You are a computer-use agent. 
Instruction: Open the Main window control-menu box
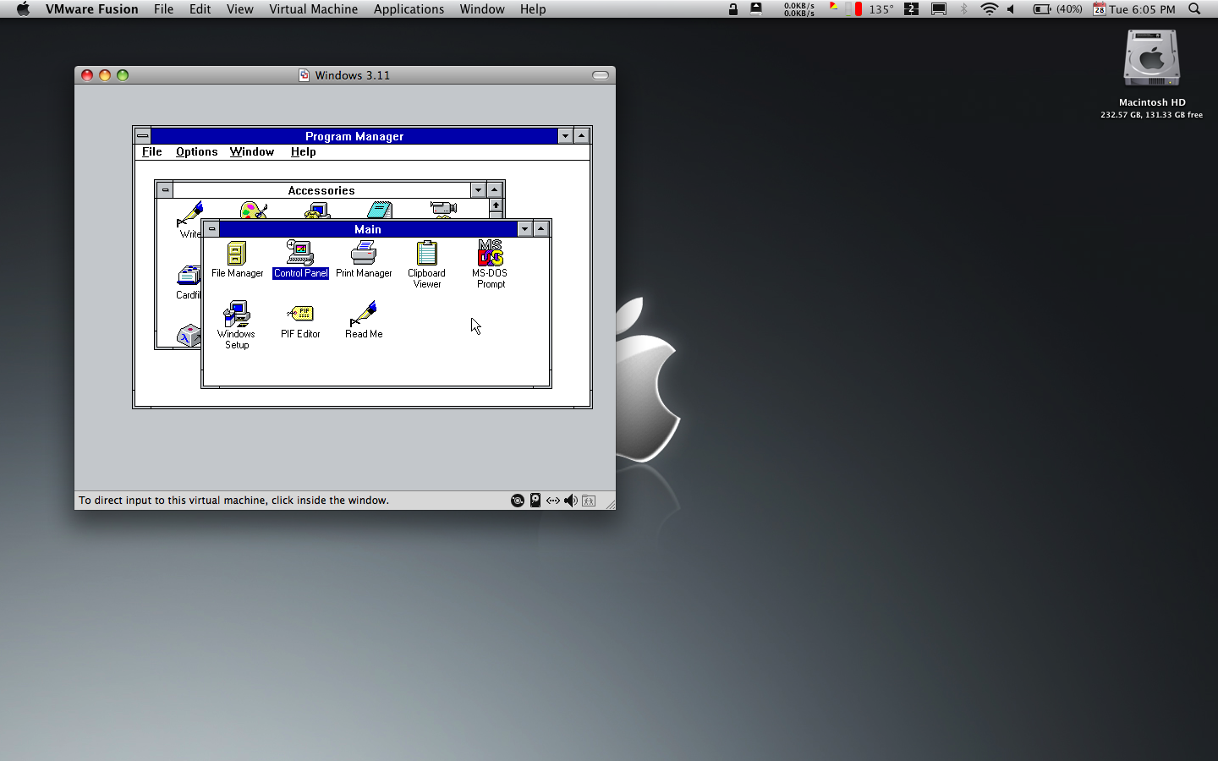click(211, 229)
